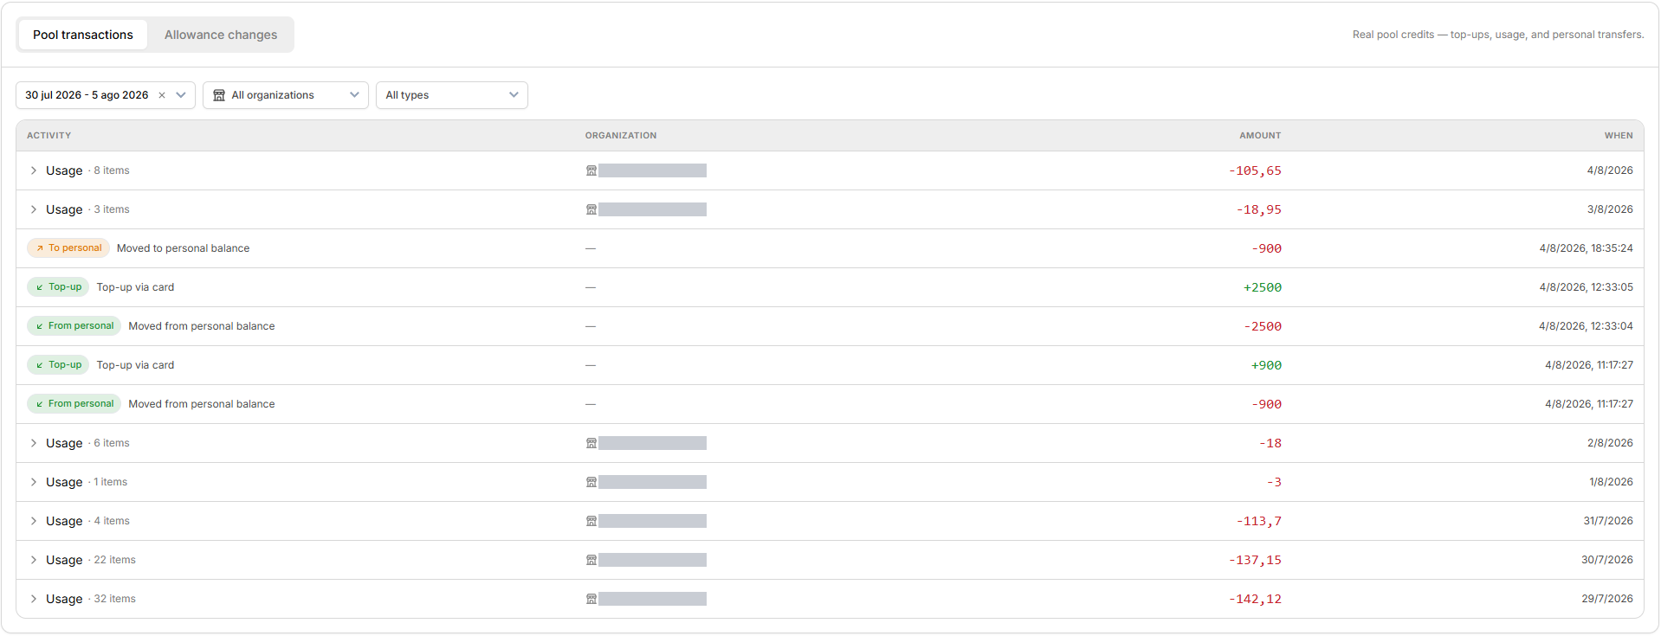Expand the Usage 8 items row
This screenshot has height=636, width=1661.
[x=34, y=170]
